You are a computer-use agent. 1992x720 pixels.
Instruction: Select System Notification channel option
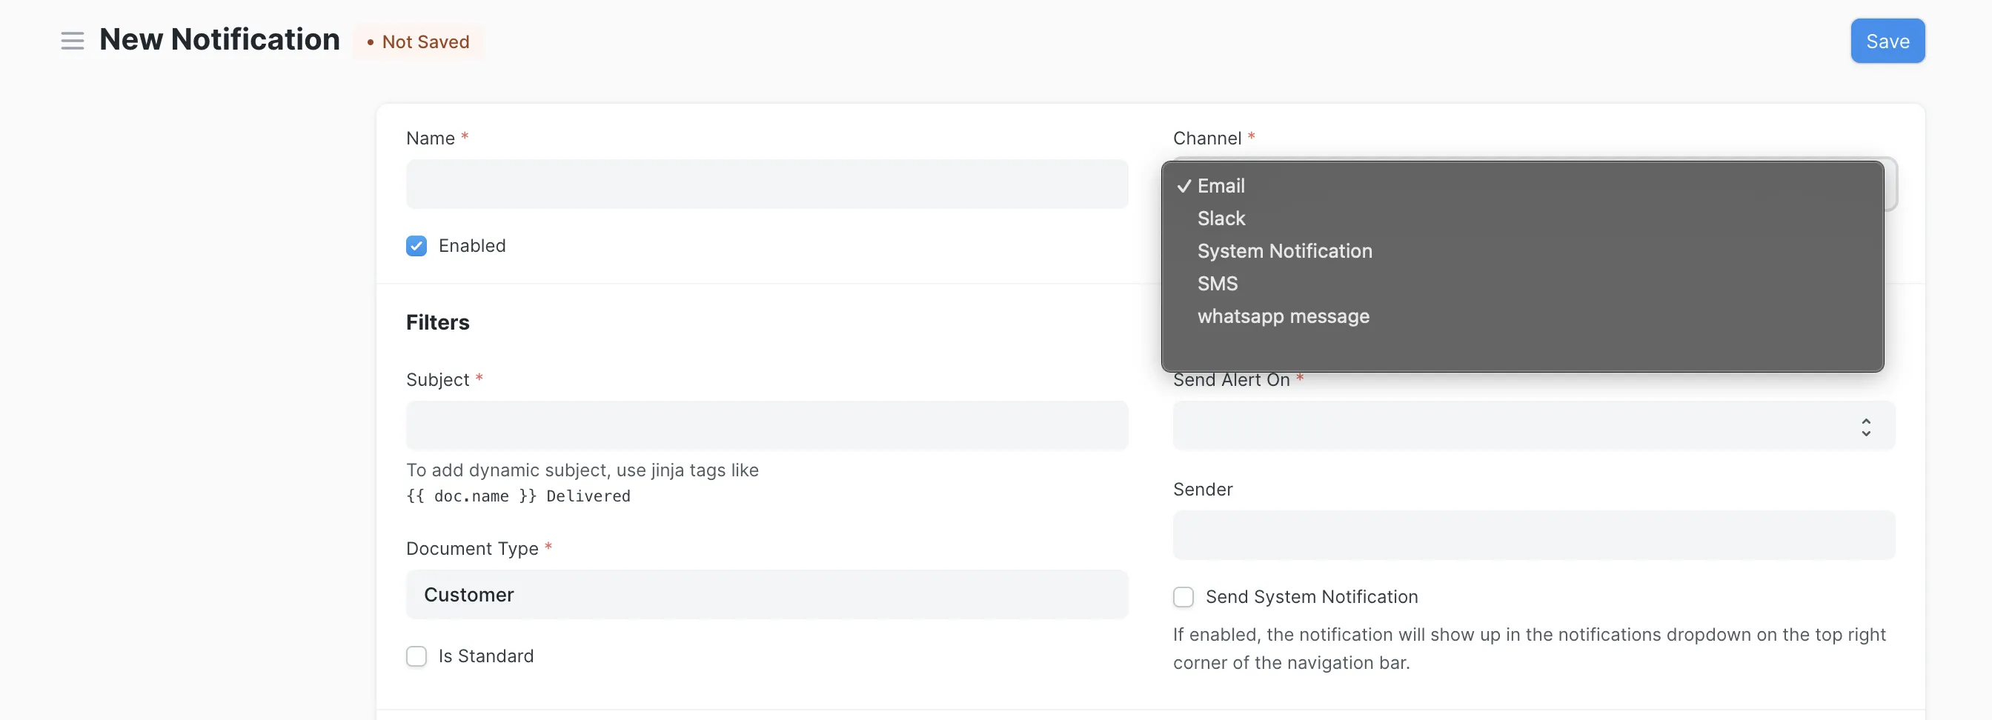pyautogui.click(x=1284, y=251)
